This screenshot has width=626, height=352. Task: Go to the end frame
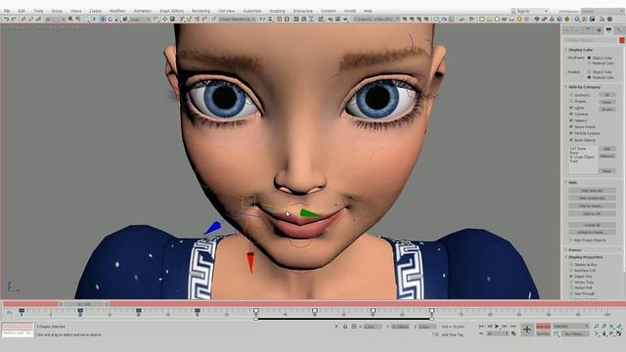coord(513,327)
